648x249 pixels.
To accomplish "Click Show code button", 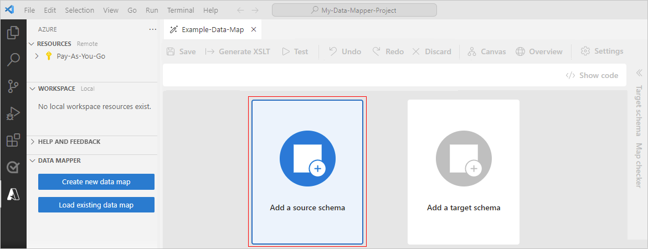I will pyautogui.click(x=592, y=75).
